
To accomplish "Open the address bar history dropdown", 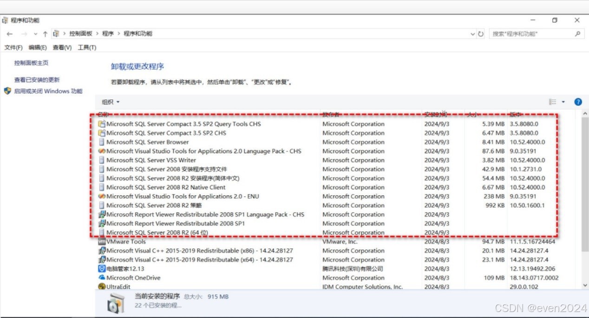I will click(x=473, y=34).
